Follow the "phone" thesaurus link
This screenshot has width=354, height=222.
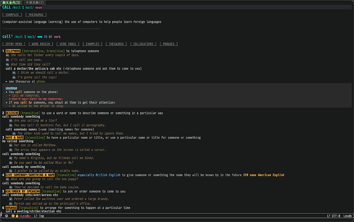(x=41, y=81)
